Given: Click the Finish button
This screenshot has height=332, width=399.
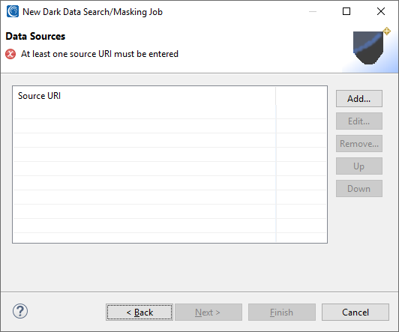Looking at the screenshot, I should [x=282, y=313].
